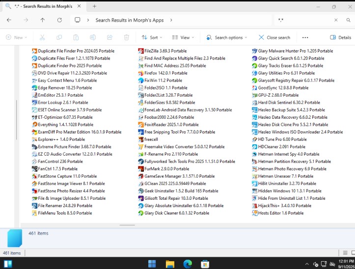
Task: Click the Cut scissors toolbar icon
Action: (x=42, y=37)
